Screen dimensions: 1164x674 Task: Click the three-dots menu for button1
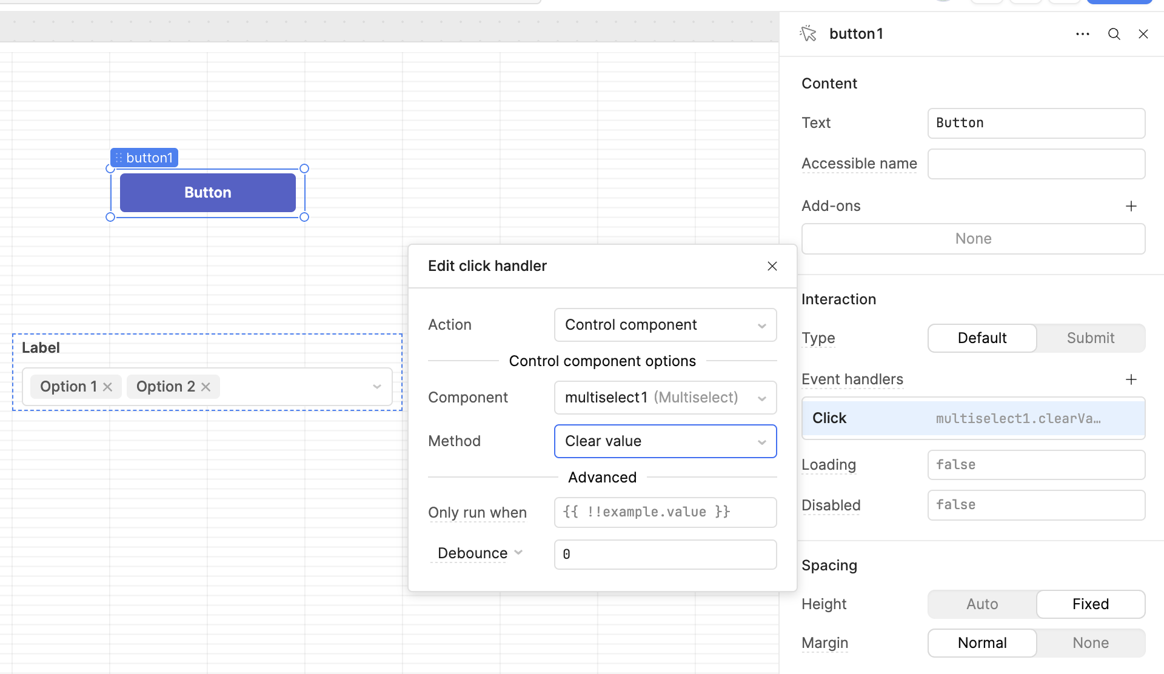pyautogui.click(x=1082, y=34)
